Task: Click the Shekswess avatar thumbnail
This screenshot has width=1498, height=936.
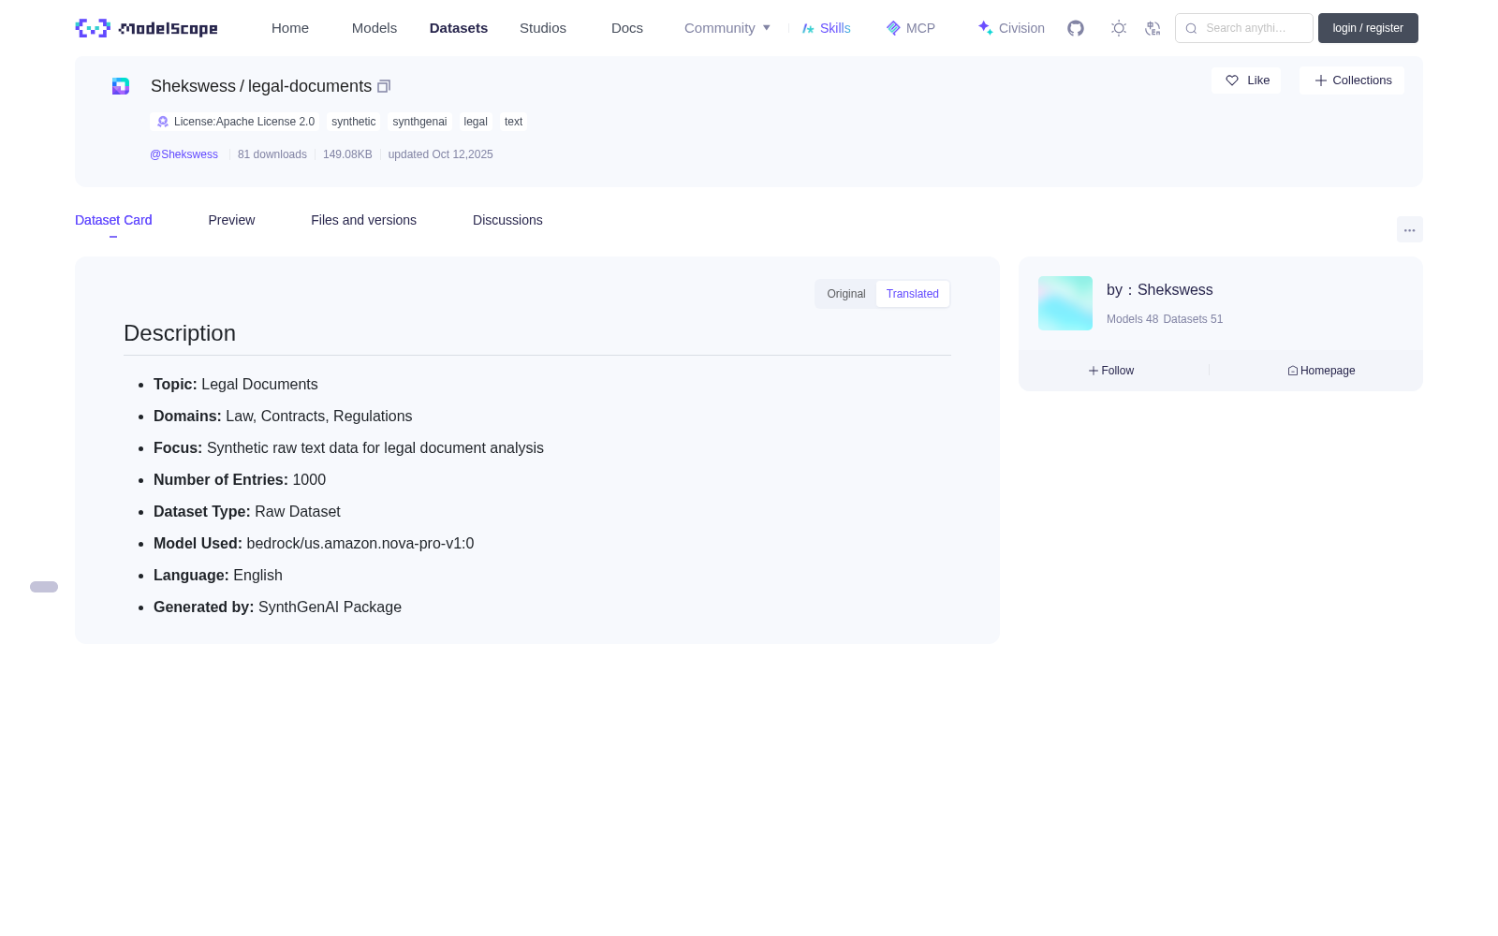Action: (1065, 303)
